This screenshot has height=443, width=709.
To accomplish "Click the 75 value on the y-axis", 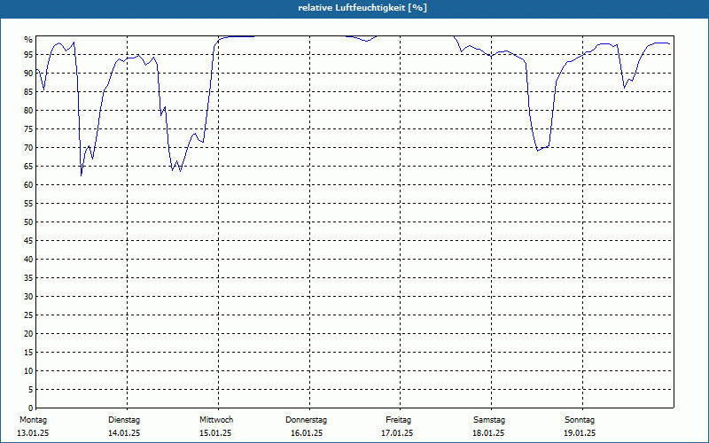I will click(28, 128).
